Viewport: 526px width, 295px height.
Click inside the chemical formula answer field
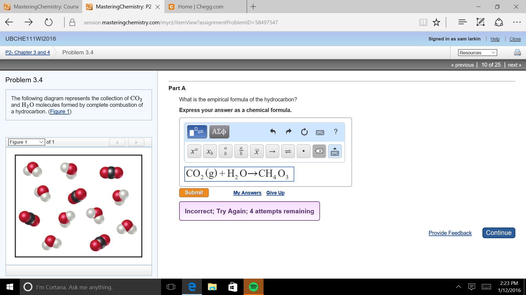click(x=239, y=174)
